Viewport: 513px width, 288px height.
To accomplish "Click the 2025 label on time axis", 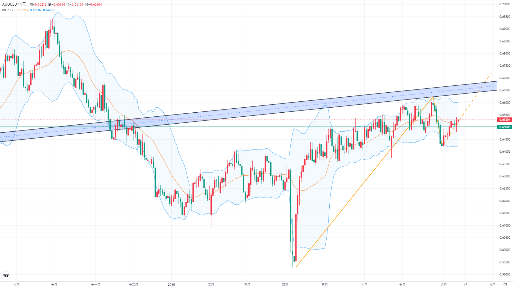I will [171, 285].
